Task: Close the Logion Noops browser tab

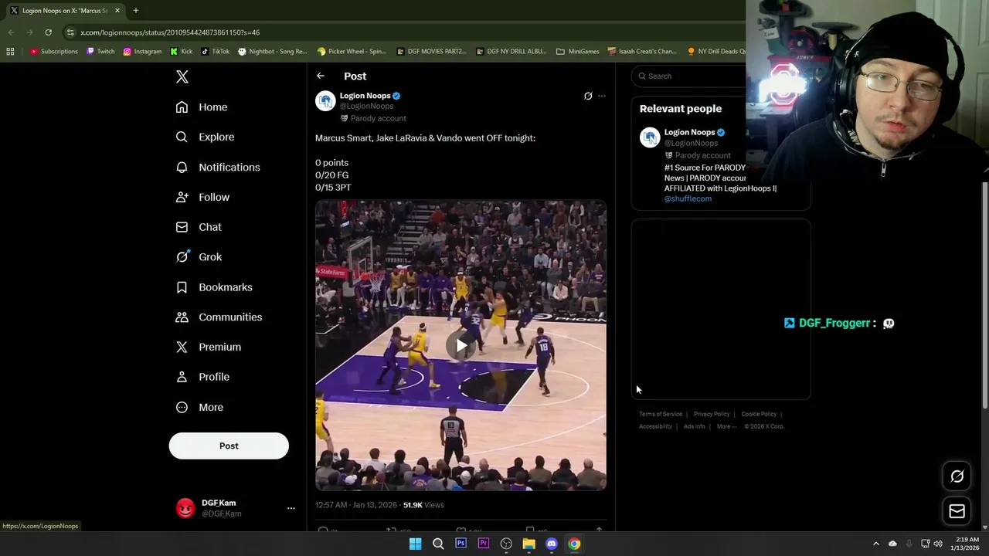Action: coord(117,11)
